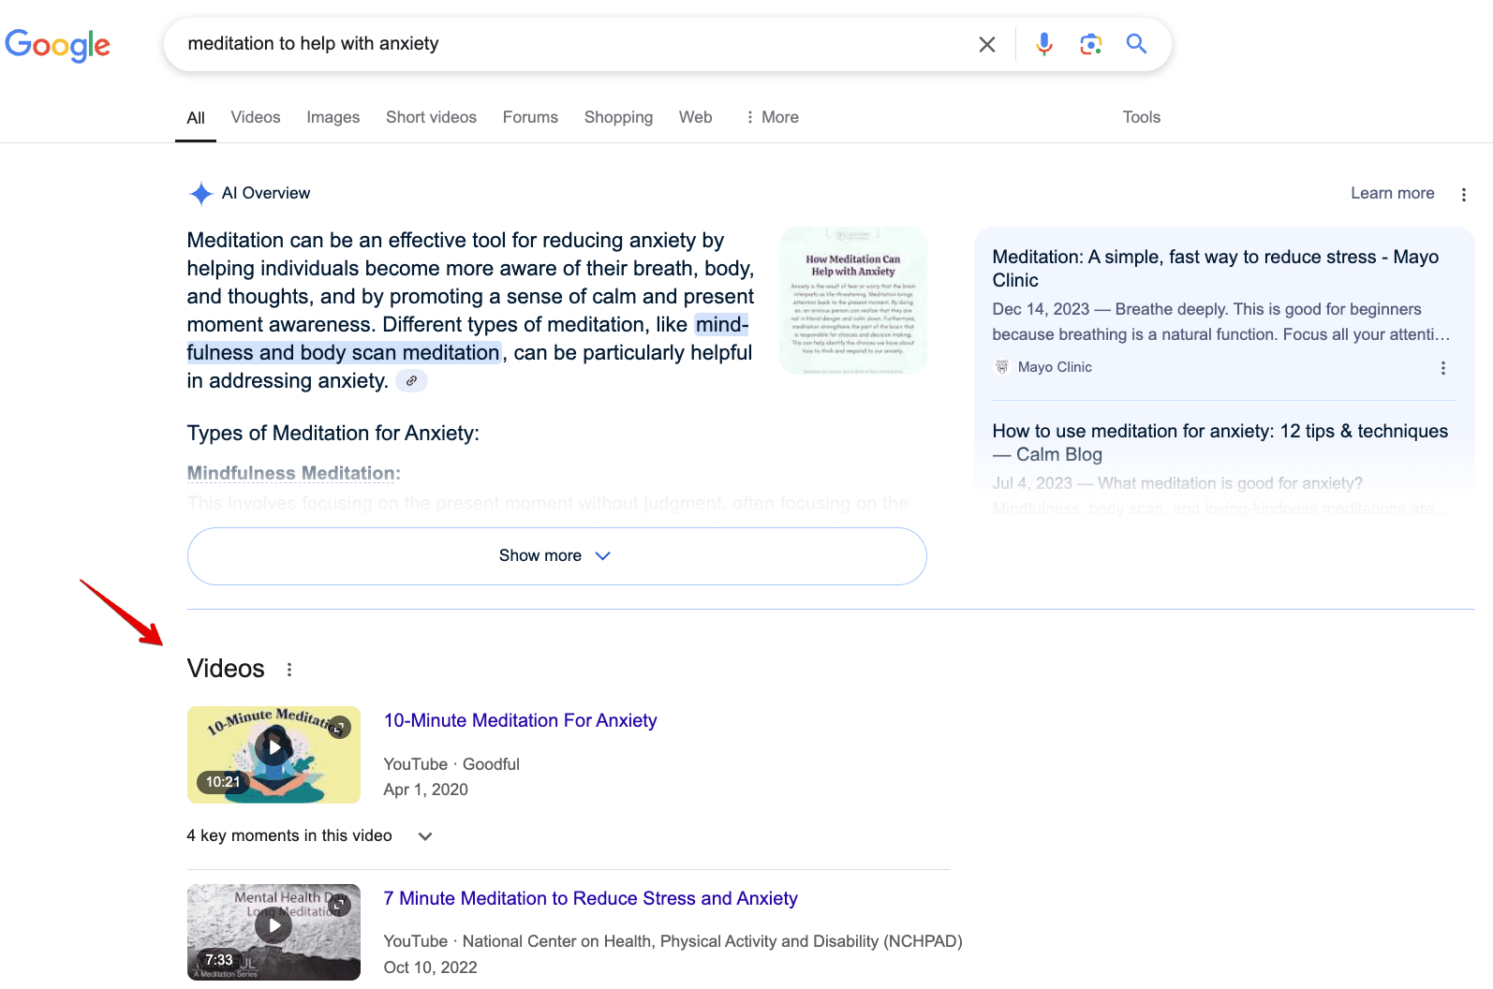Screen dimensions: 1493x989
Task: Click the Mayo Clinic source favicon
Action: click(1001, 367)
